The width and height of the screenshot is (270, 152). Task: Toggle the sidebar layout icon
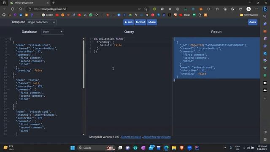[265, 132]
